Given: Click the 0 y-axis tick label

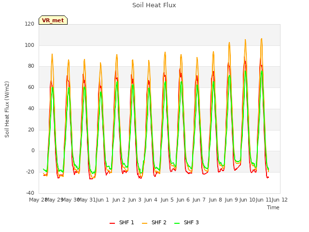Looking at the screenshot, I should (x=33, y=151).
